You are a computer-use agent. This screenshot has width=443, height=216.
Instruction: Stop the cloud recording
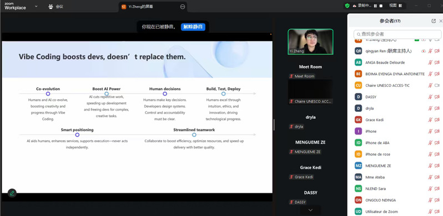pyautogui.click(x=381, y=6)
